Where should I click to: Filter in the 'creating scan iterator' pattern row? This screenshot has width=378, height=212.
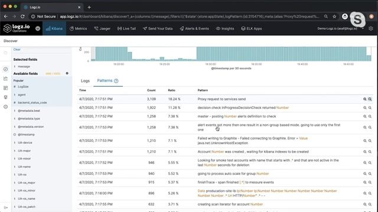(x=365, y=204)
